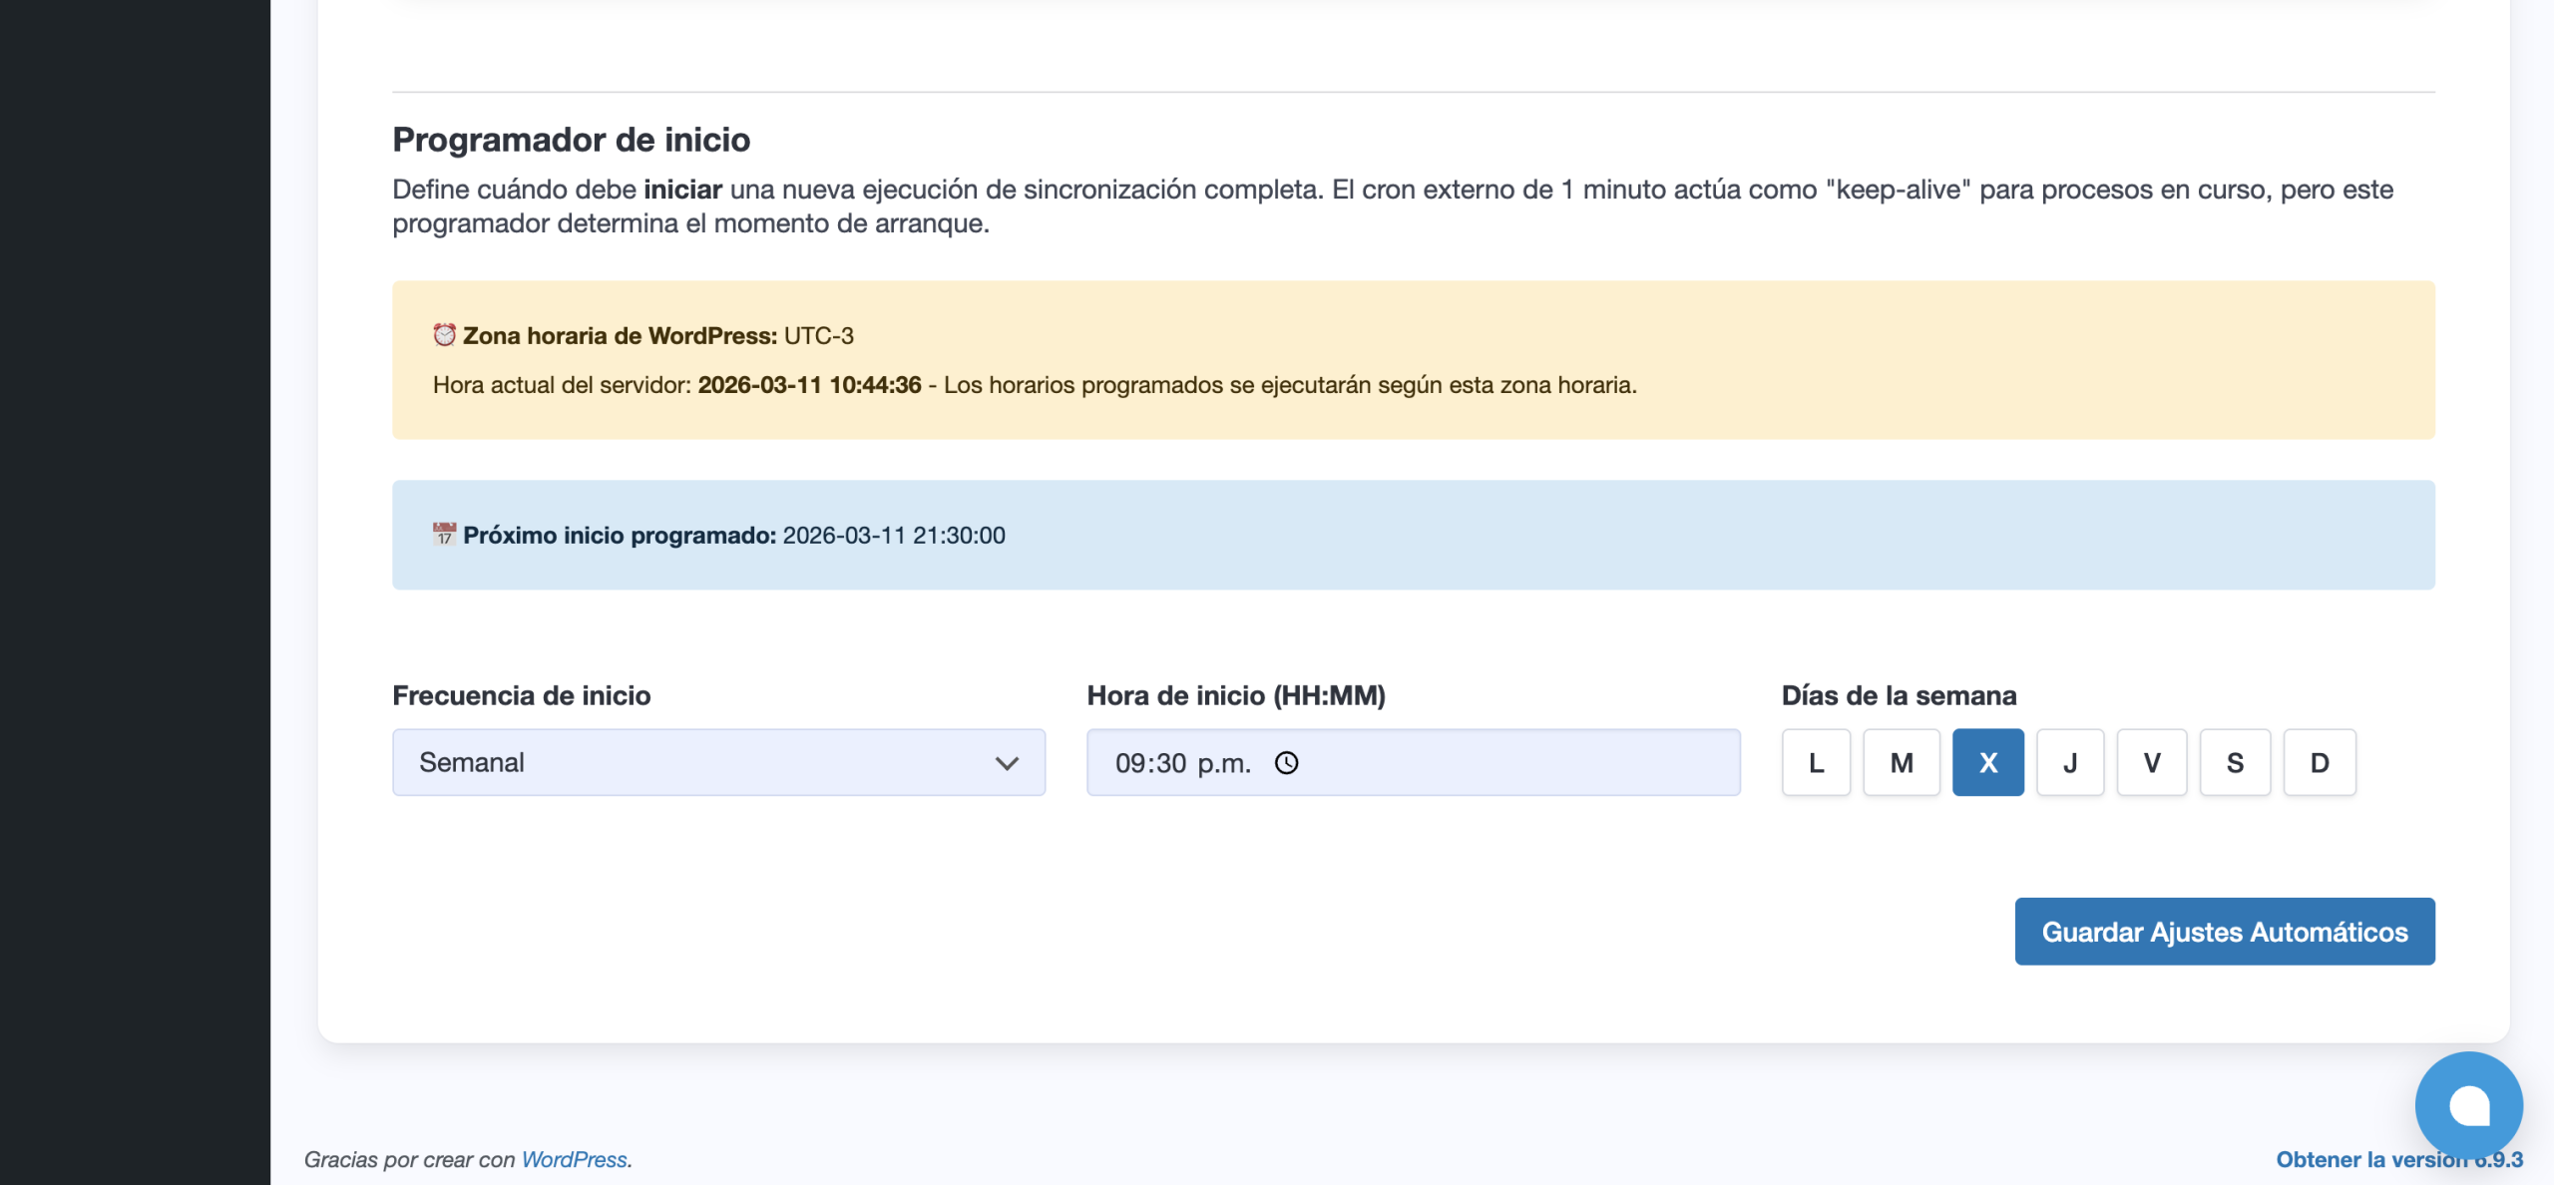This screenshot has width=2554, height=1185.
Task: Click the Hora de inicio time field
Action: click(x=1413, y=763)
